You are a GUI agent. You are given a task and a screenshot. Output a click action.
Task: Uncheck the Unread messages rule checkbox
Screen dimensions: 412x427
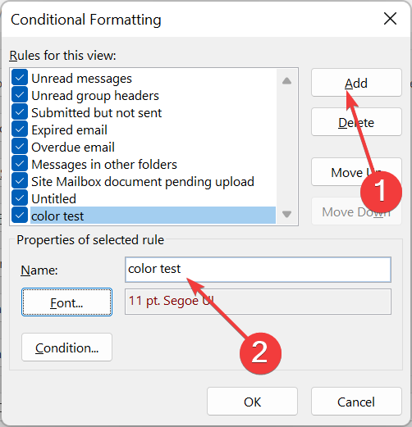(x=20, y=78)
